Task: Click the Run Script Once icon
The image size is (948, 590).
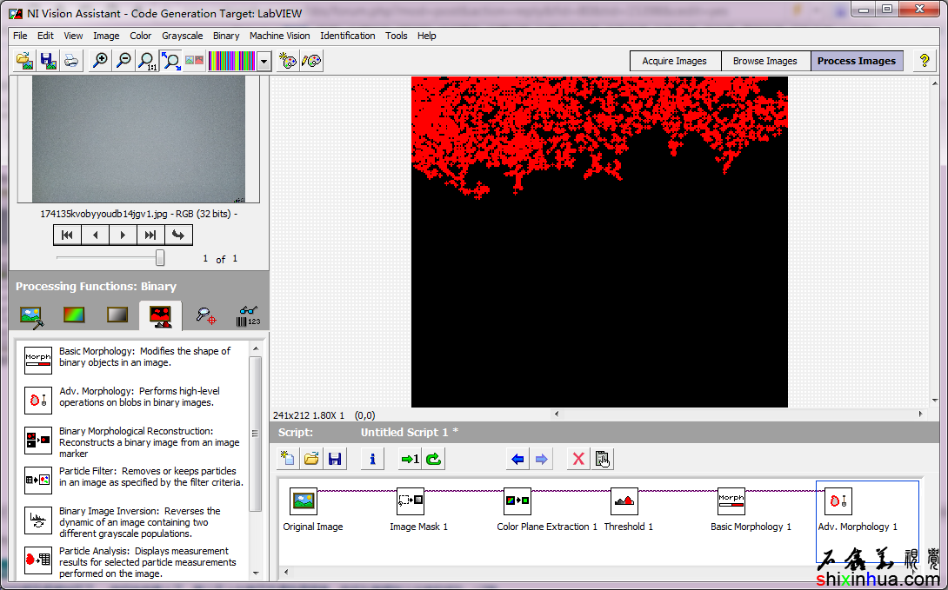Action: [409, 459]
